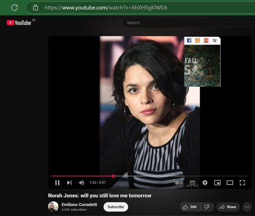The image size is (255, 216).
Task: Click the video title text
Action: point(100,196)
